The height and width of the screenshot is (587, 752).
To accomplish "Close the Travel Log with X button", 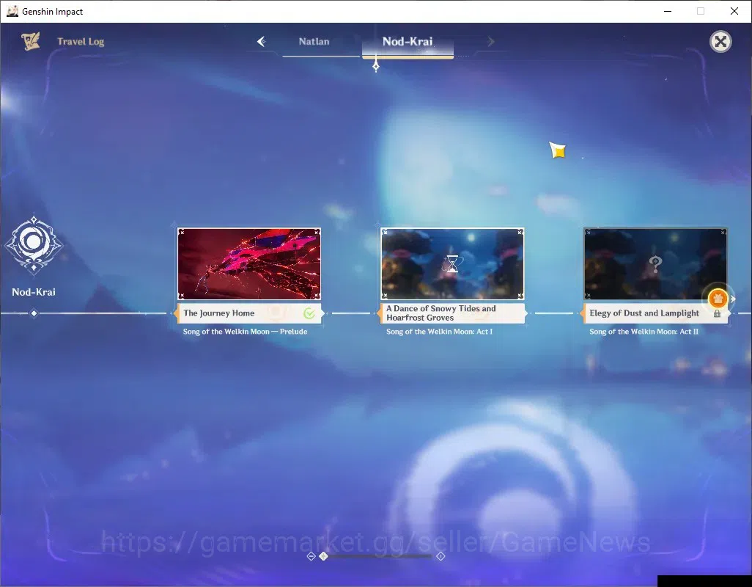I will click(720, 42).
